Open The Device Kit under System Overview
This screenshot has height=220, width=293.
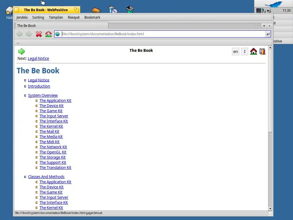(52, 106)
